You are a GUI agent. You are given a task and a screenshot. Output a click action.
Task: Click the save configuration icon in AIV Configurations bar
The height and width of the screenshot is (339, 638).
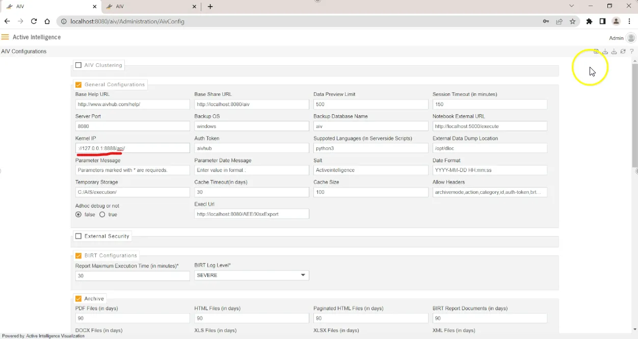pyautogui.click(x=596, y=51)
